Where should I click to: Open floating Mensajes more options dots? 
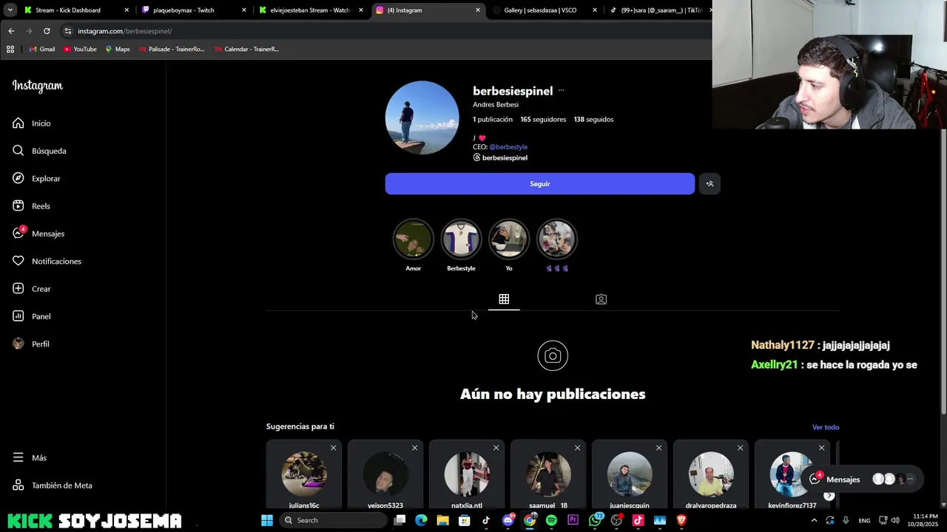tap(910, 480)
